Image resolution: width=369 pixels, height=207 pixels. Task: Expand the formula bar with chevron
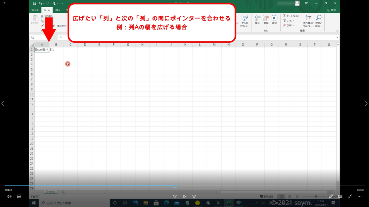coord(337,37)
